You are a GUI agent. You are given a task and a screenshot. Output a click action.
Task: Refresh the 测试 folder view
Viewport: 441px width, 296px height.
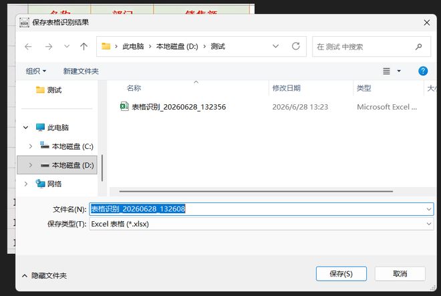[x=295, y=46]
